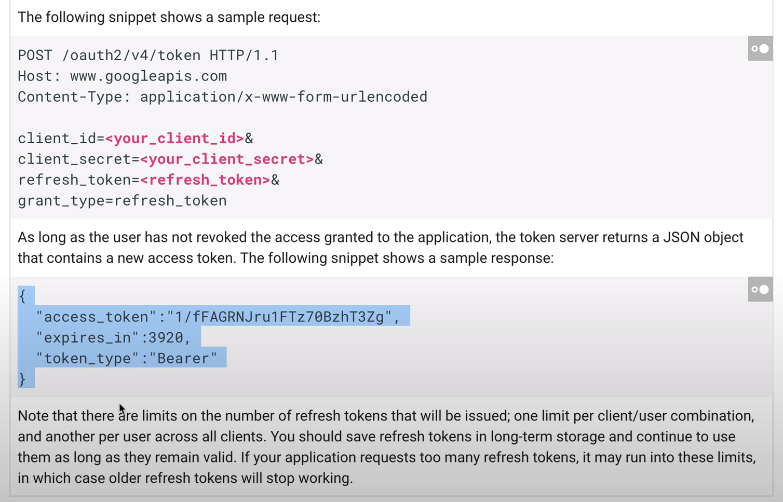Click the grant_type=refresh_token line
This screenshot has height=502, width=783.
(x=122, y=201)
